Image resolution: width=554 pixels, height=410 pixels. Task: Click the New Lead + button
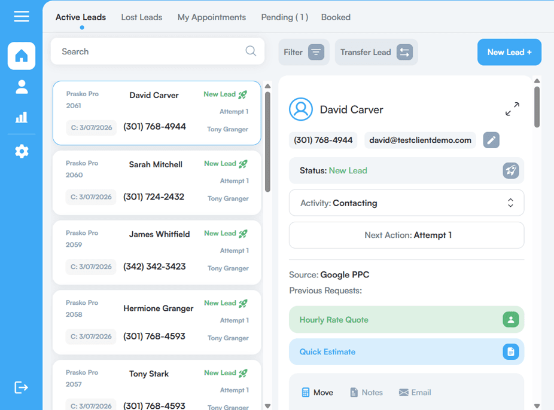(x=509, y=52)
